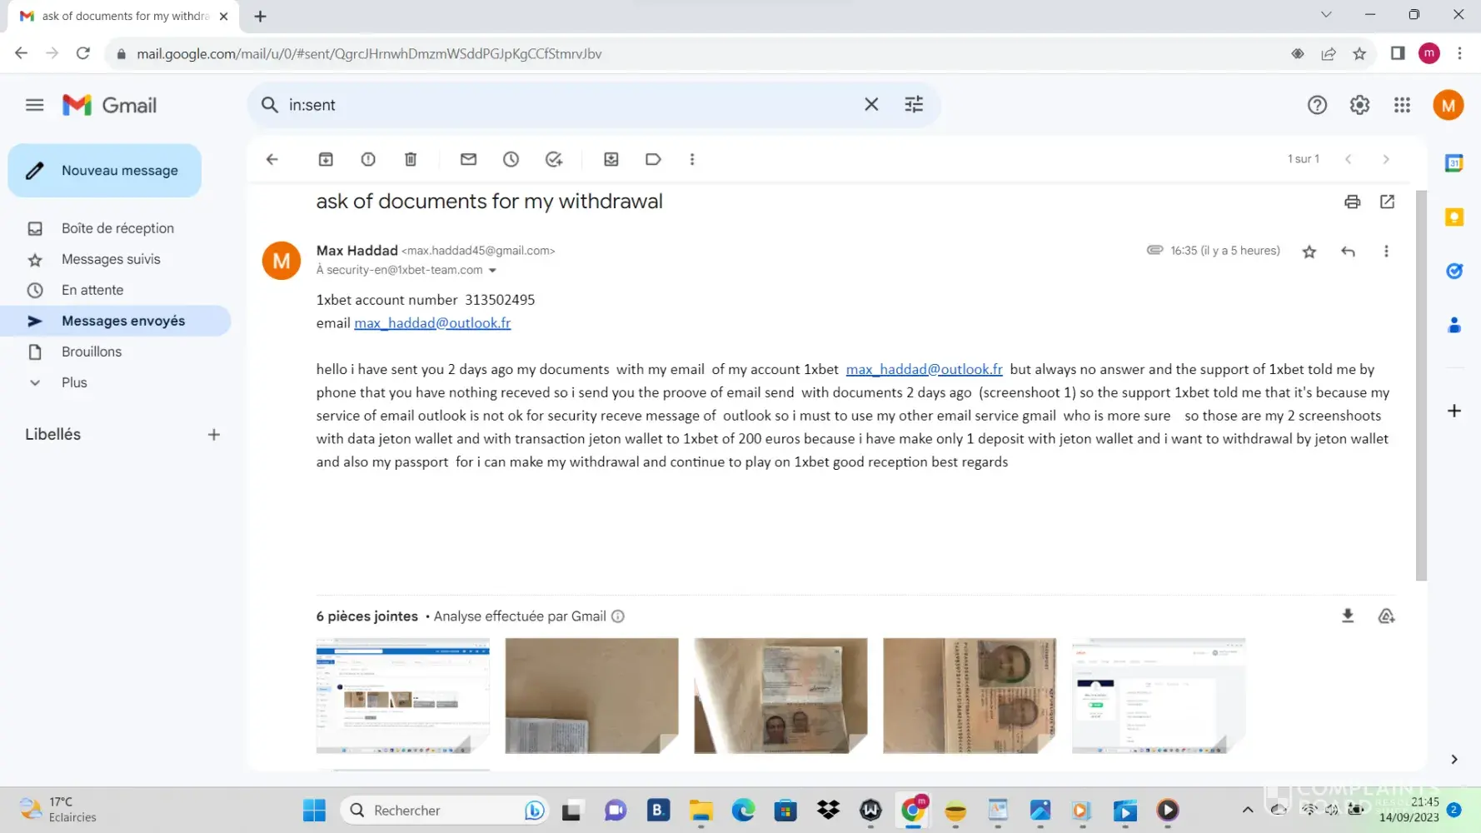Report this email as spam
The image size is (1481, 833).
point(368,159)
